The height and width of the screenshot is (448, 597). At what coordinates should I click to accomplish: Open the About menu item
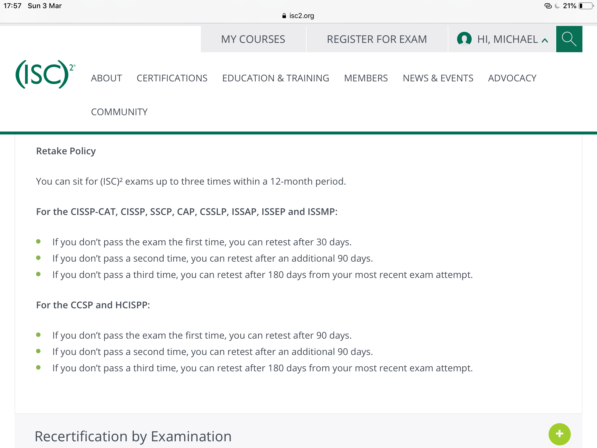[106, 78]
